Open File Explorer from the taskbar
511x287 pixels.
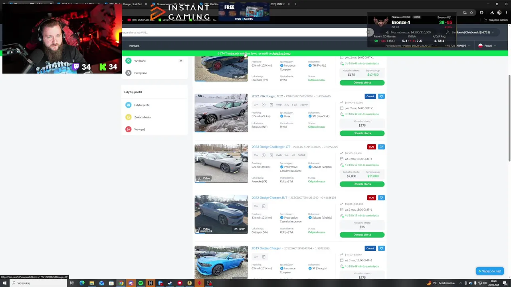tap(91, 283)
